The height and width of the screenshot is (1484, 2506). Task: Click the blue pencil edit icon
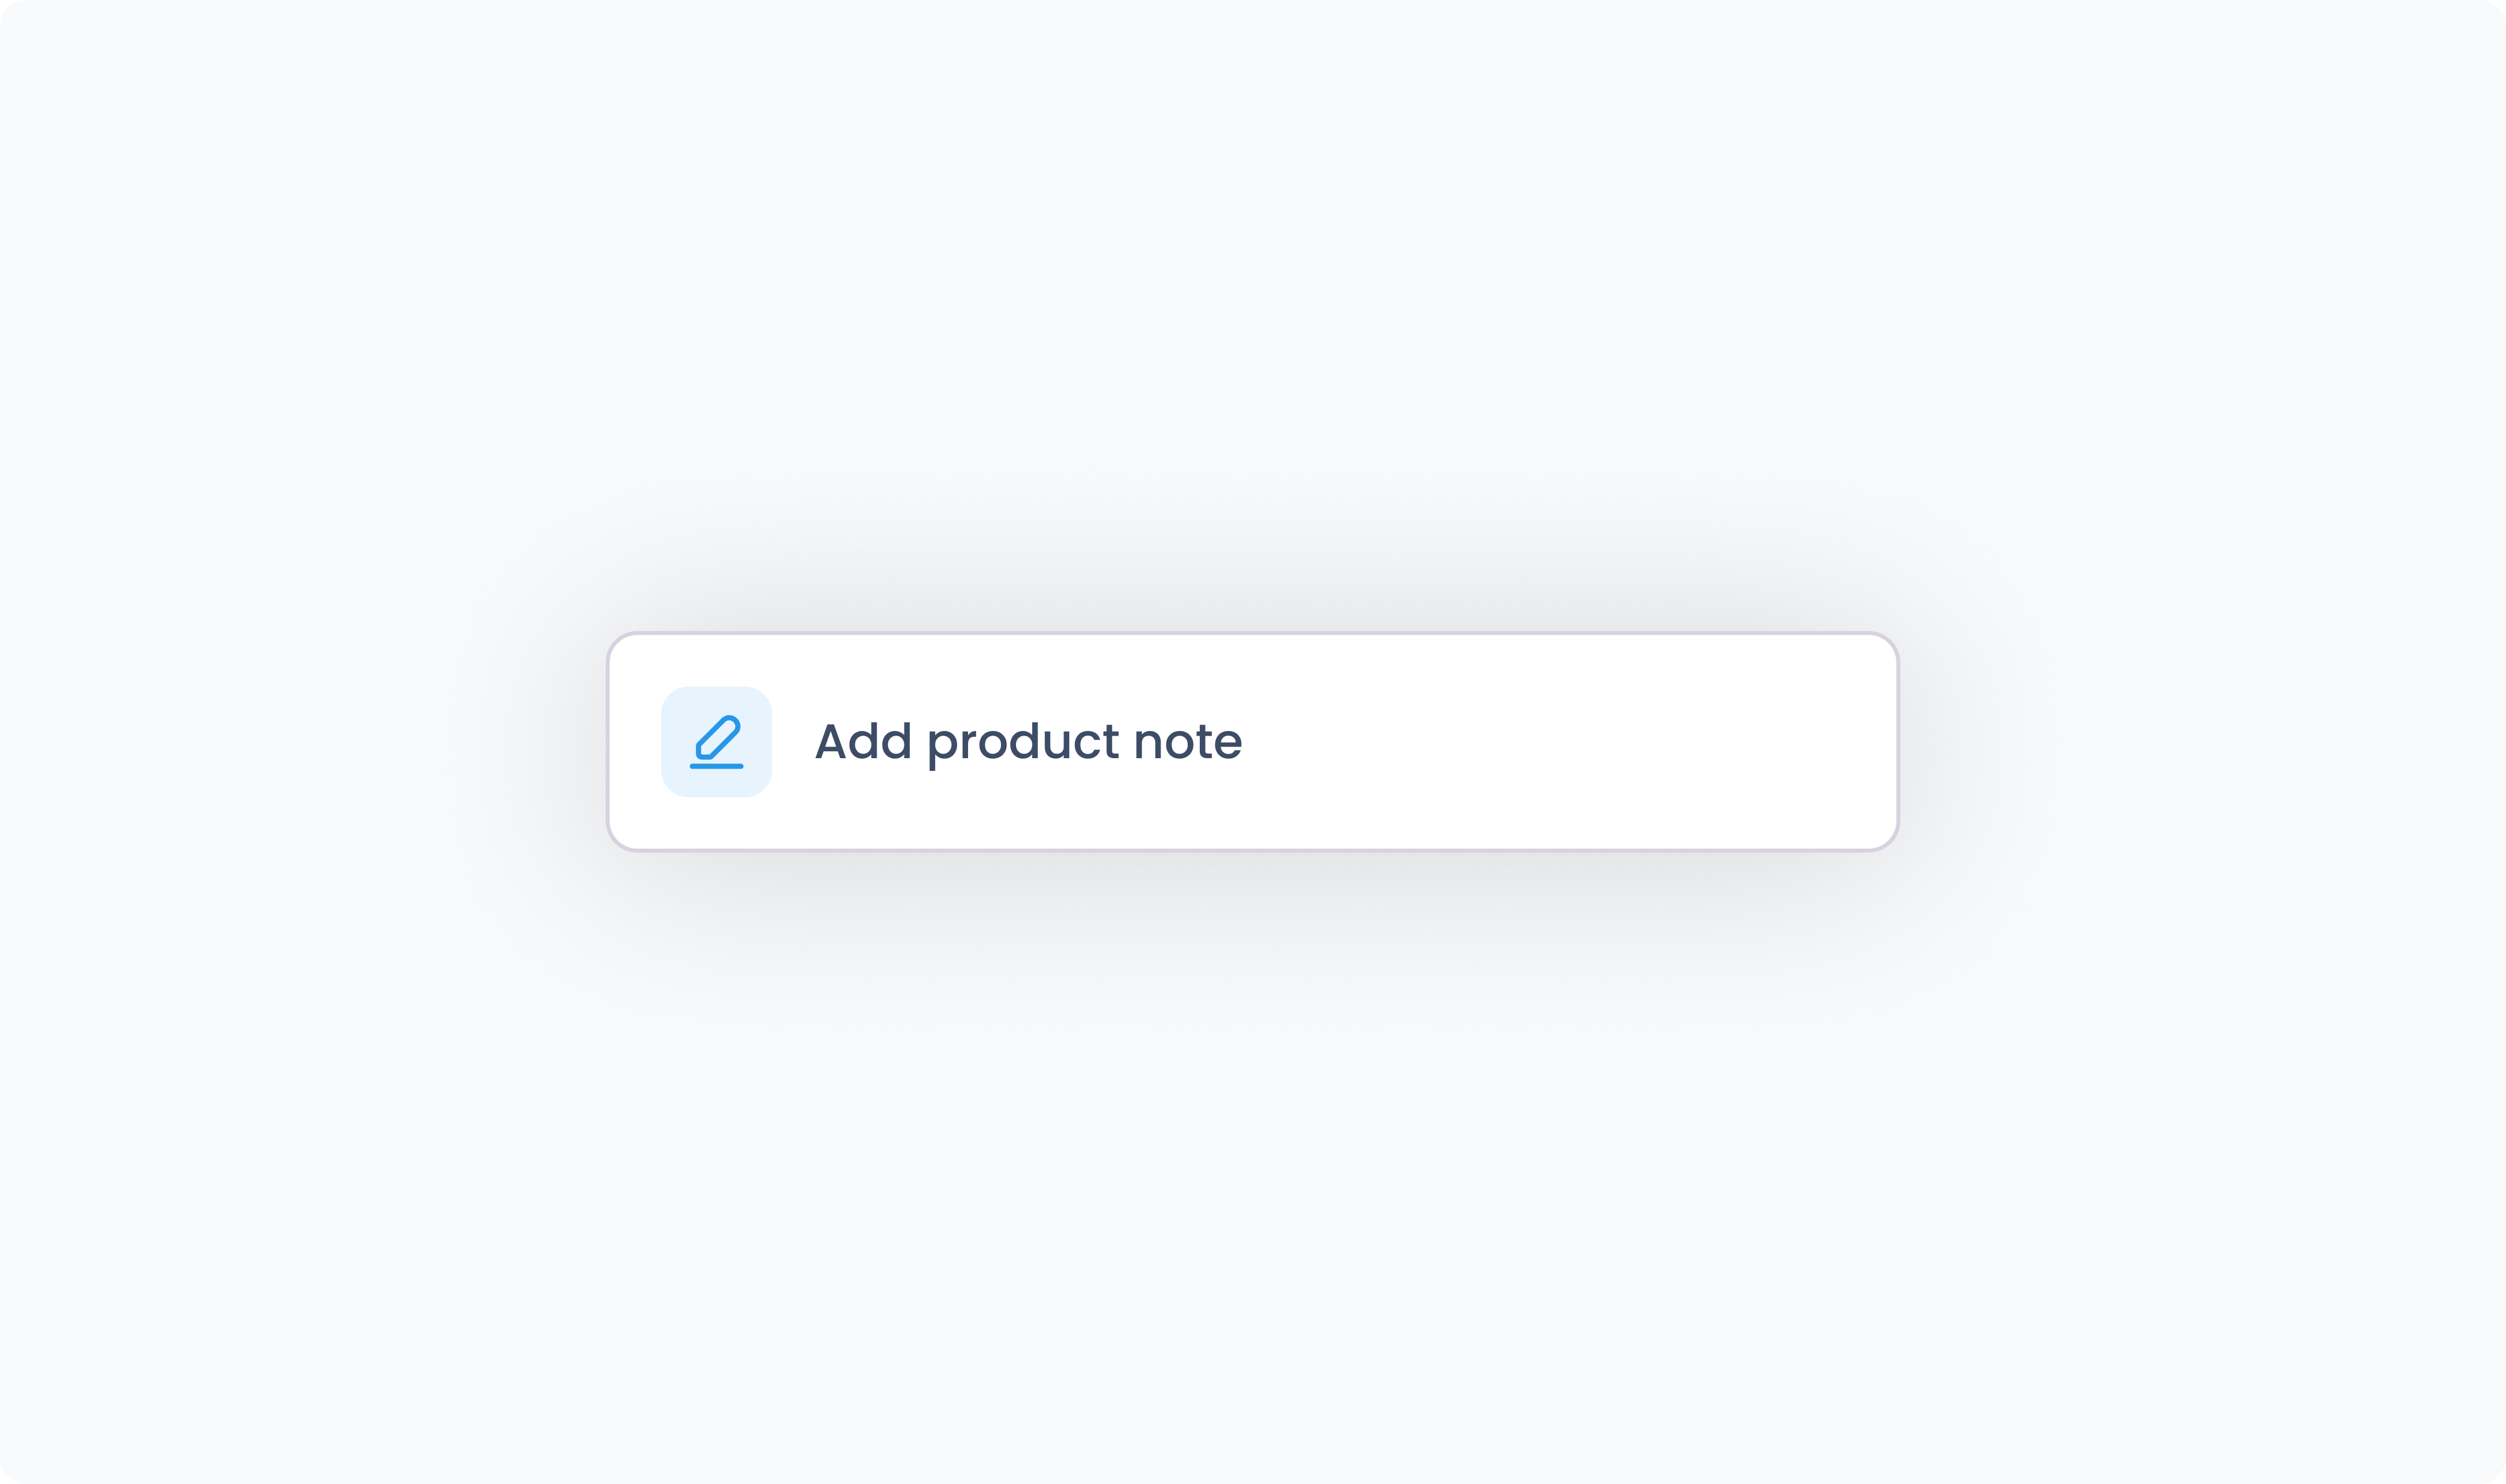click(x=716, y=742)
